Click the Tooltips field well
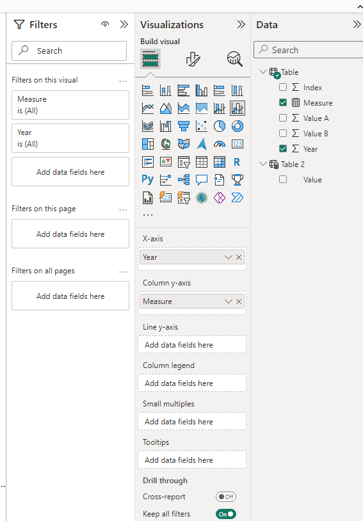The width and height of the screenshot is (363, 521). [192, 460]
